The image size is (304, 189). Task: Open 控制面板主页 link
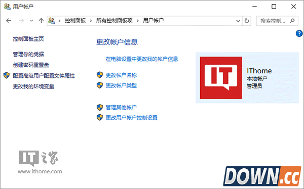click(28, 39)
